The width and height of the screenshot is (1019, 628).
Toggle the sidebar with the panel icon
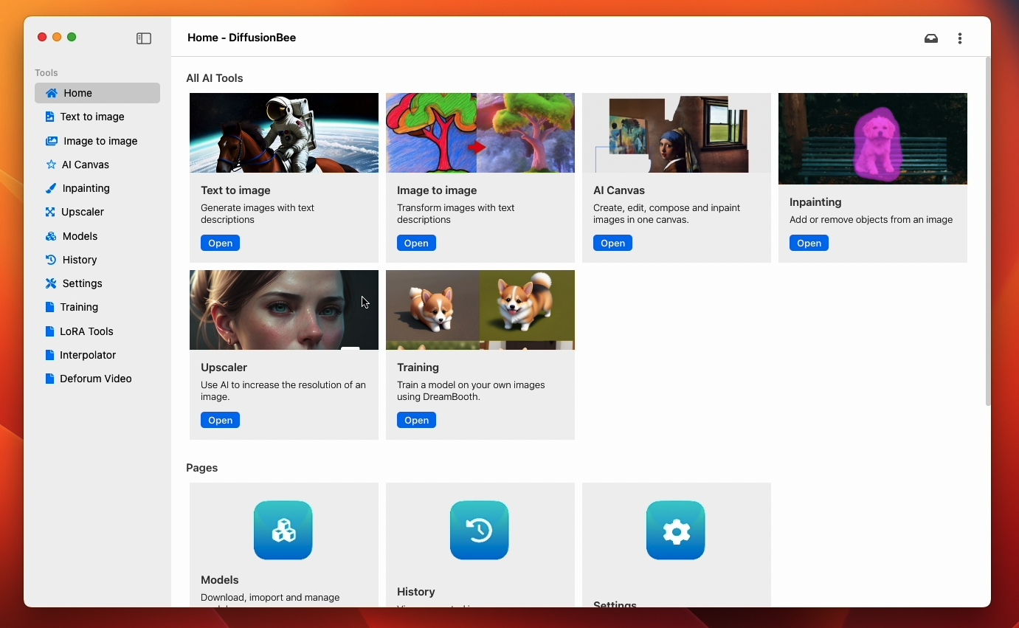pos(144,38)
